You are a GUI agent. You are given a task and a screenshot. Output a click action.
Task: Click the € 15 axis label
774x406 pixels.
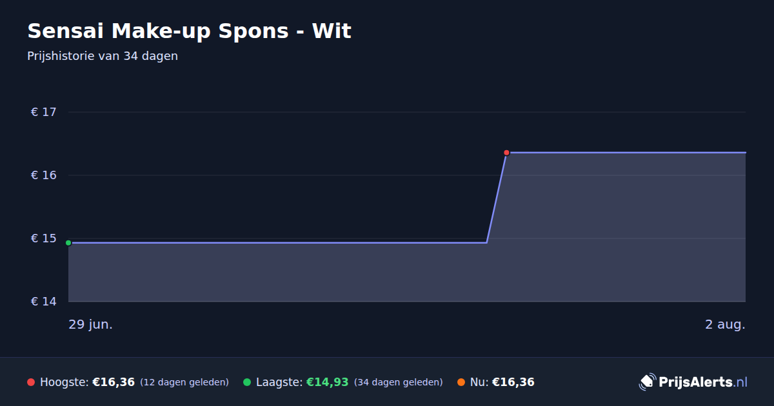coord(44,238)
